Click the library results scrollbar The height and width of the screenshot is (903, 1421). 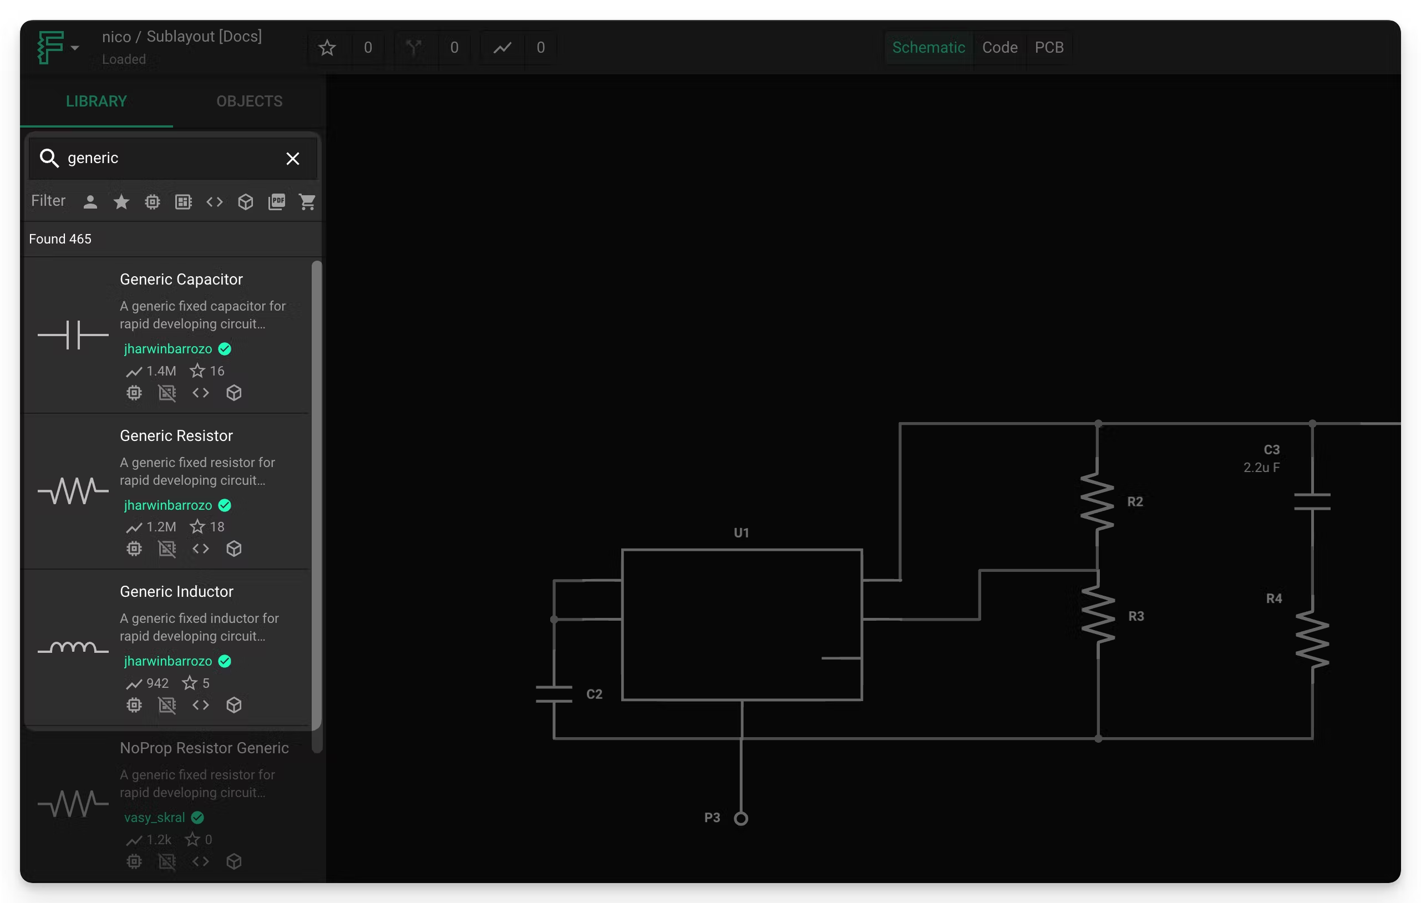tap(316, 506)
